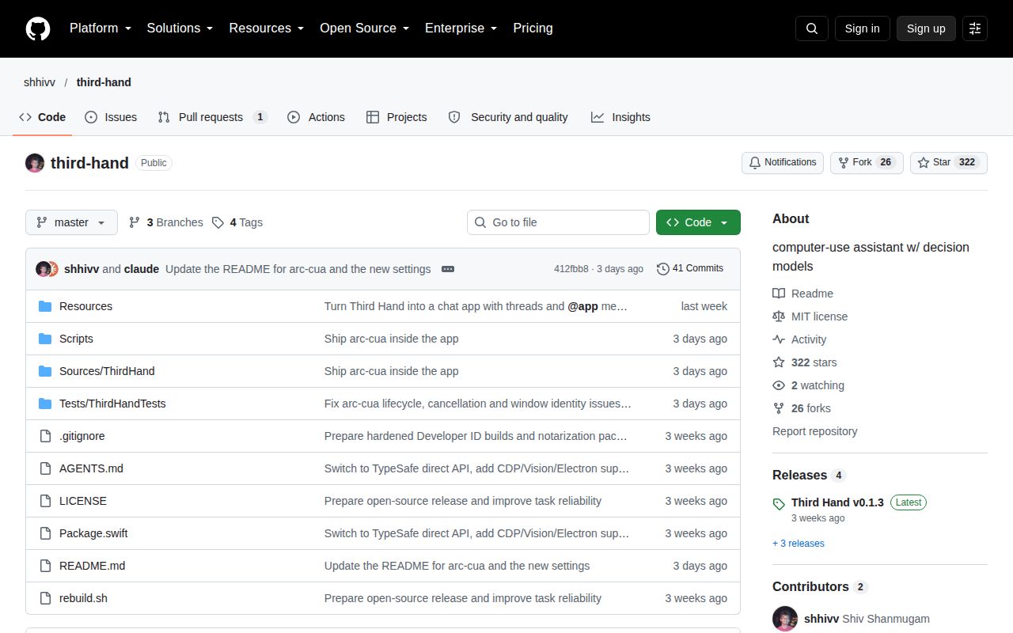Open the 4 Tags link

click(237, 222)
